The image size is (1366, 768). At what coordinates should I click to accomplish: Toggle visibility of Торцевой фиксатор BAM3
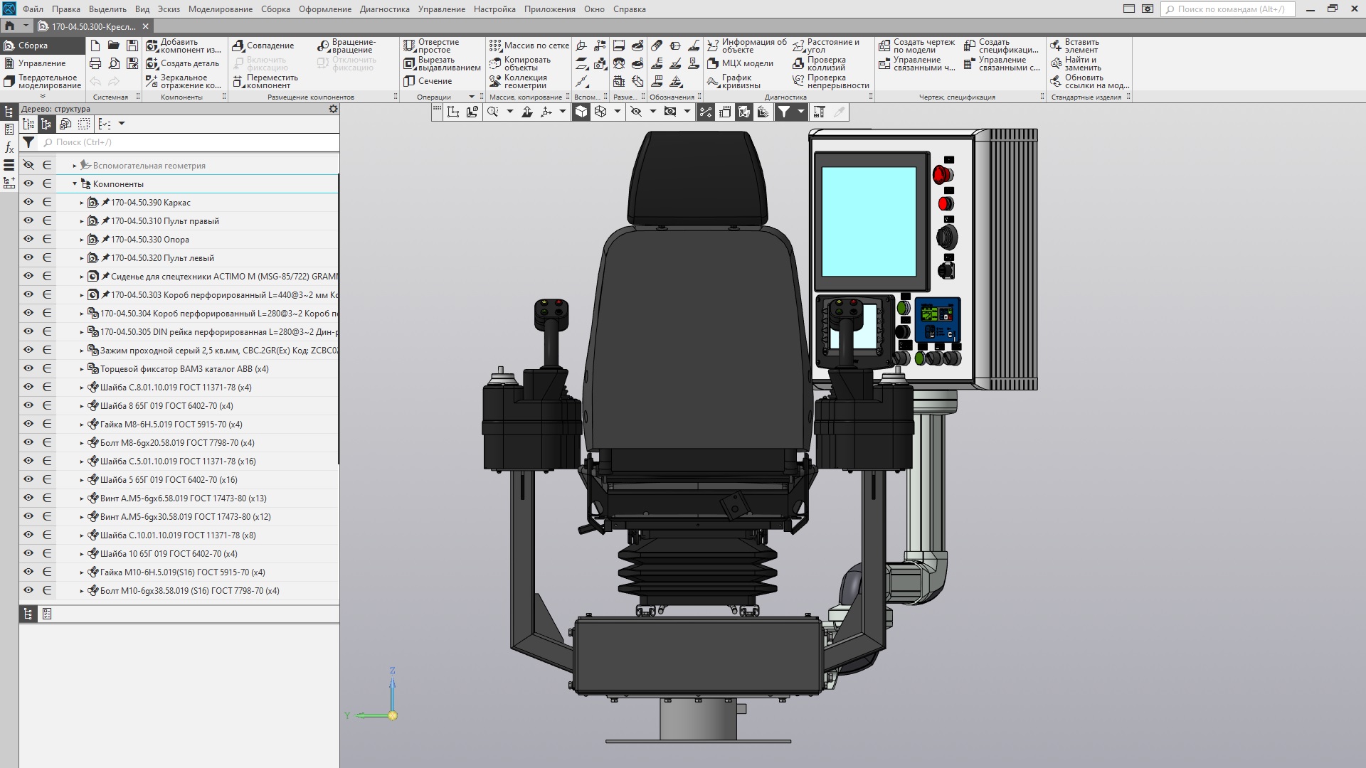point(28,368)
